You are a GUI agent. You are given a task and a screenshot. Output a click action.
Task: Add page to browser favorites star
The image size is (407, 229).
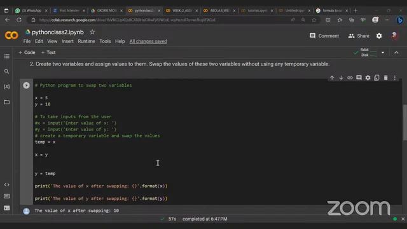pyautogui.click(x=314, y=20)
